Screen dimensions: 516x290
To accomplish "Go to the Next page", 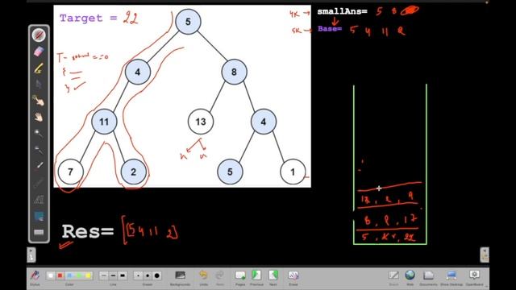I will (x=273, y=277).
